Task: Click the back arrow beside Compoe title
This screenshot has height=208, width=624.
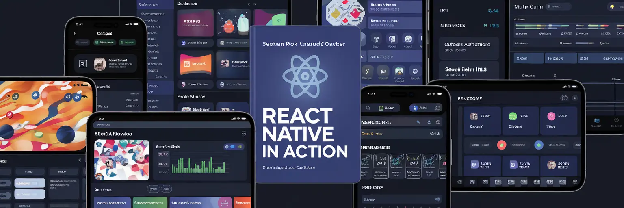Action: [75, 33]
